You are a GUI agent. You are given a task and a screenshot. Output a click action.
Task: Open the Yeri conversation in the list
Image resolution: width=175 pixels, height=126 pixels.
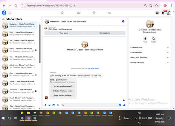[x=19, y=42]
